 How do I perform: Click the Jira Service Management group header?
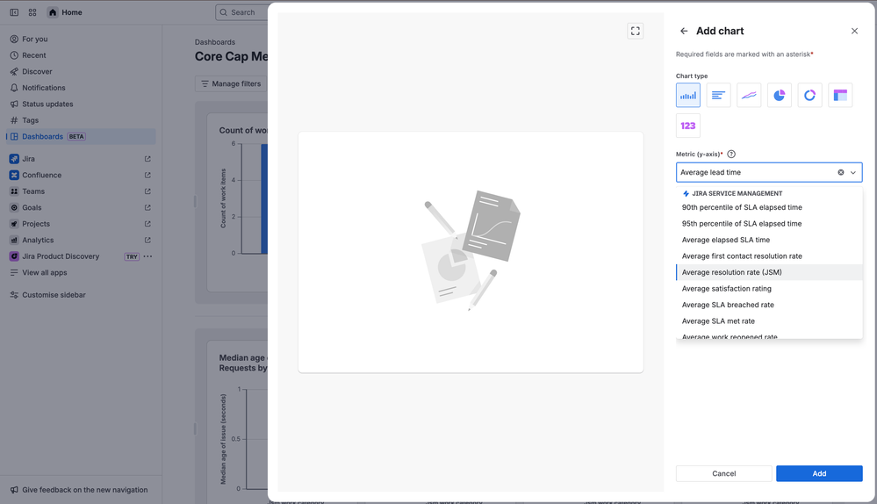click(732, 193)
